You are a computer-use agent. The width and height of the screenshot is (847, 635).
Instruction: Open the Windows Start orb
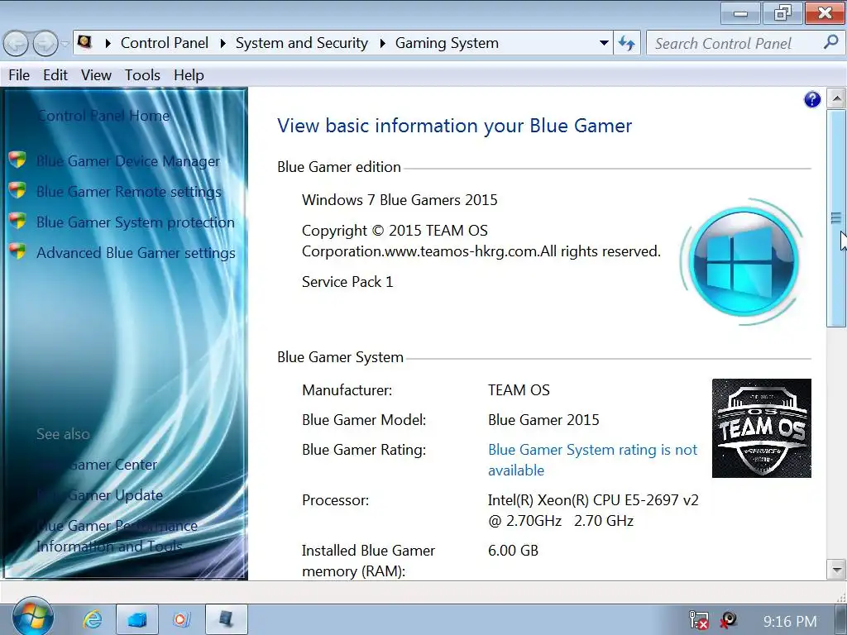33,618
